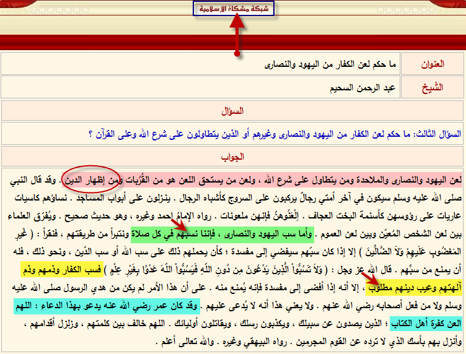
Task: Click the sheikh name عبد الرحمن السحيم
Action: (363, 87)
